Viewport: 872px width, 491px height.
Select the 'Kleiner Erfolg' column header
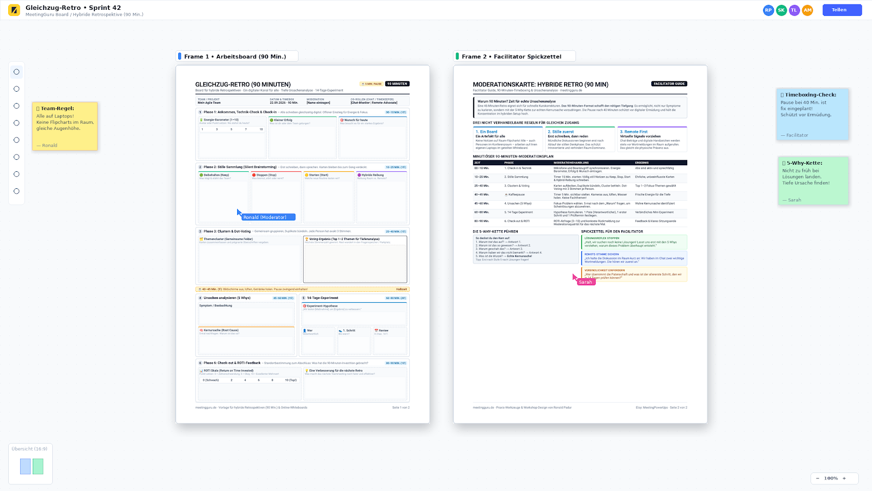coord(282,120)
